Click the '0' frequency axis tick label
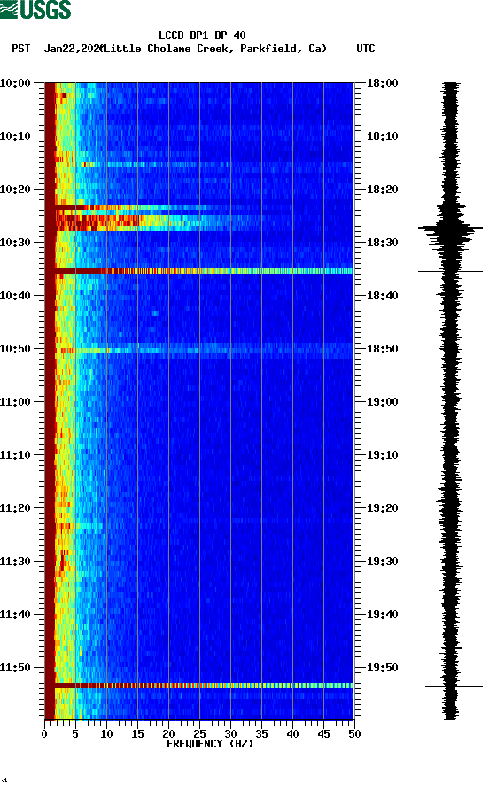Viewport: 489px width, 790px height. pos(44,734)
